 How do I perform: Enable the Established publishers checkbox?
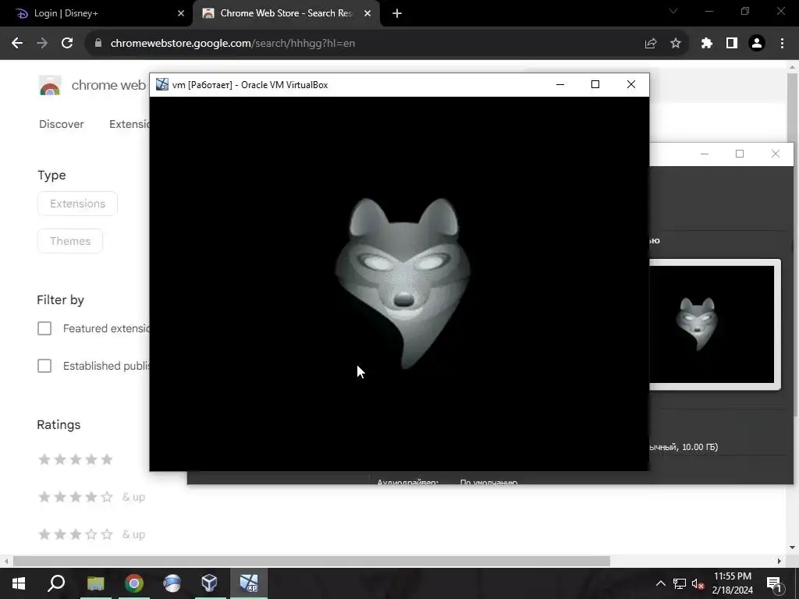click(x=44, y=366)
